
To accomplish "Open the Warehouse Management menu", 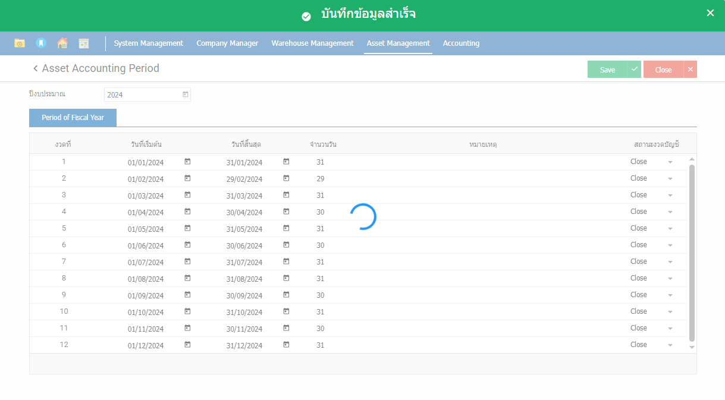I will point(312,43).
